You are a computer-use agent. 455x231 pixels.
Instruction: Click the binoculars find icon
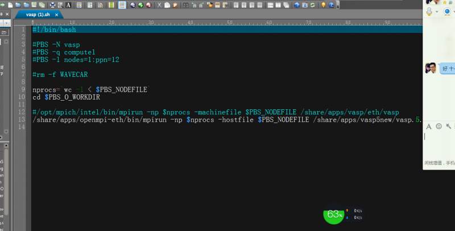(185, 5)
